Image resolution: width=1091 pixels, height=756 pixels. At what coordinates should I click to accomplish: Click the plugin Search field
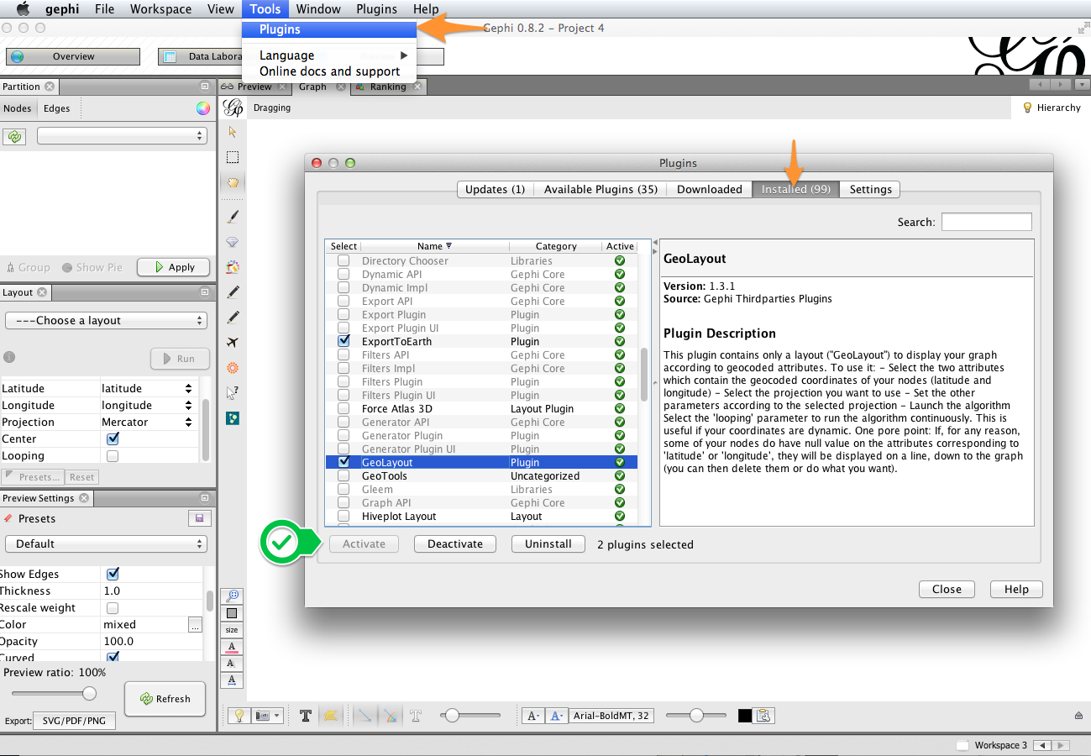click(x=986, y=222)
